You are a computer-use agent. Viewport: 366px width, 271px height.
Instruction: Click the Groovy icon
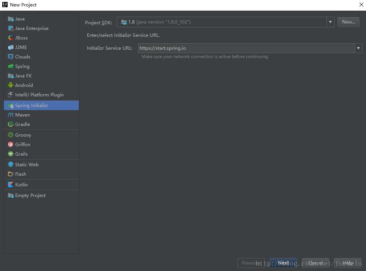(11, 135)
